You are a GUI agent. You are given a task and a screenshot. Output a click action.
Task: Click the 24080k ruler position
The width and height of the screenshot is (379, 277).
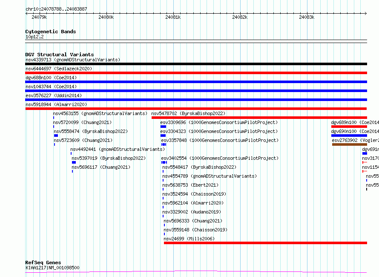[106, 17]
